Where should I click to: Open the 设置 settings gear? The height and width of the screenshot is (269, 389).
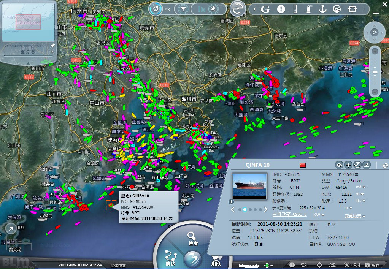tap(326, 265)
